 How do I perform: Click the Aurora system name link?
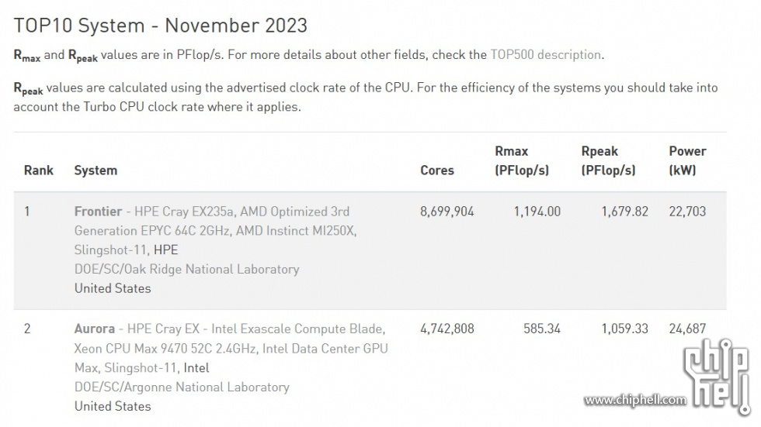95,329
